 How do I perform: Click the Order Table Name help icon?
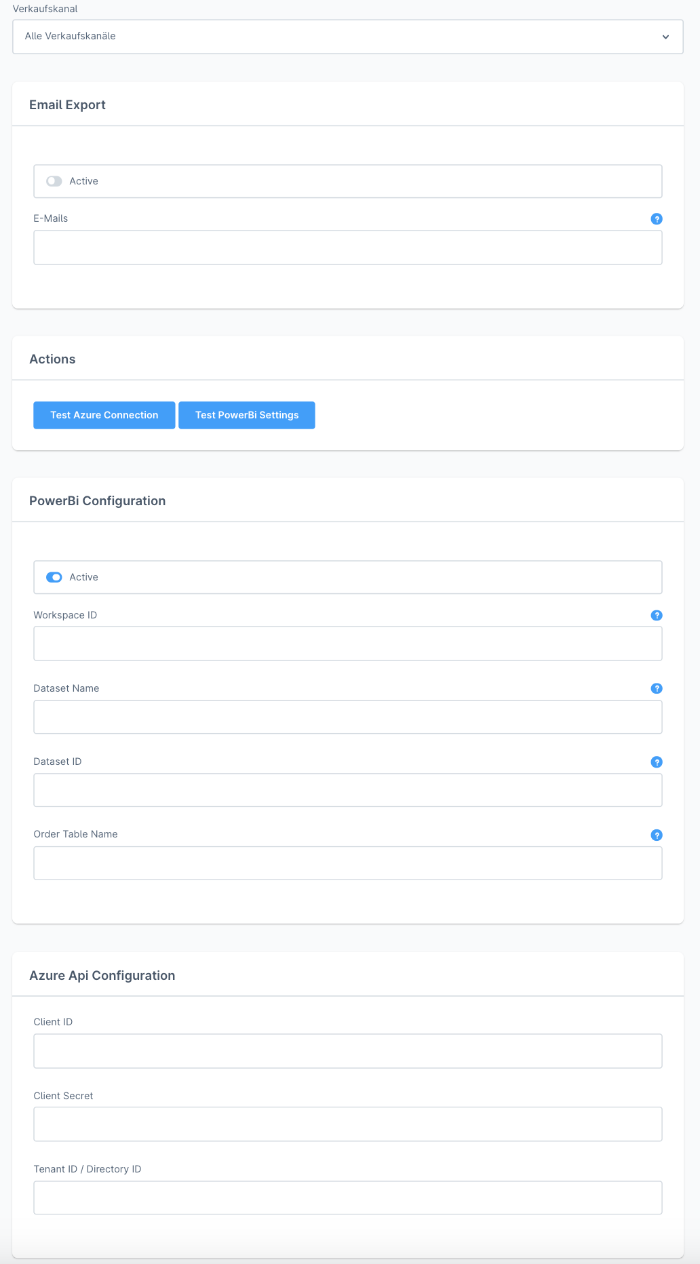tap(656, 835)
